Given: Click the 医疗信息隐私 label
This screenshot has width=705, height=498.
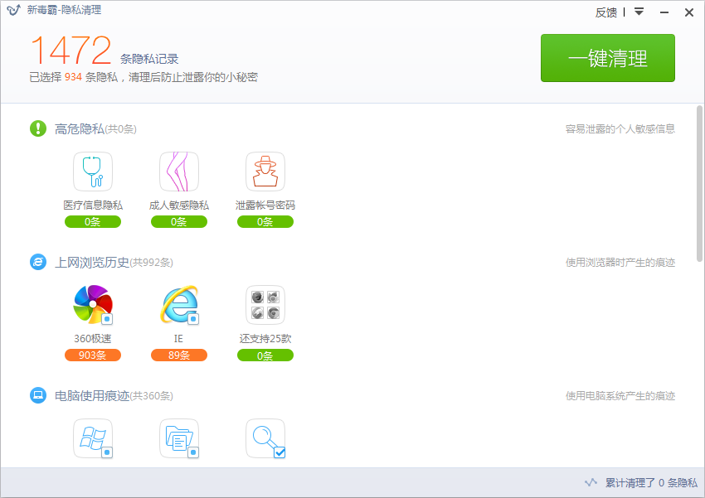Looking at the screenshot, I should [x=93, y=205].
